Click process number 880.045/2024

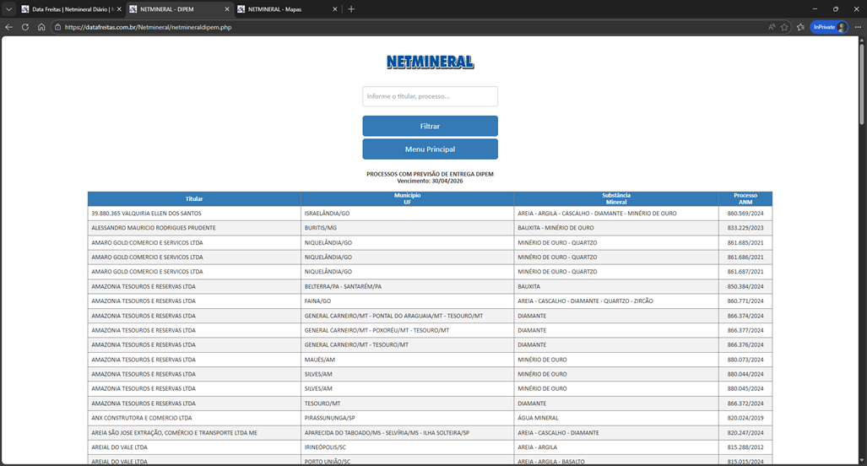pos(745,388)
